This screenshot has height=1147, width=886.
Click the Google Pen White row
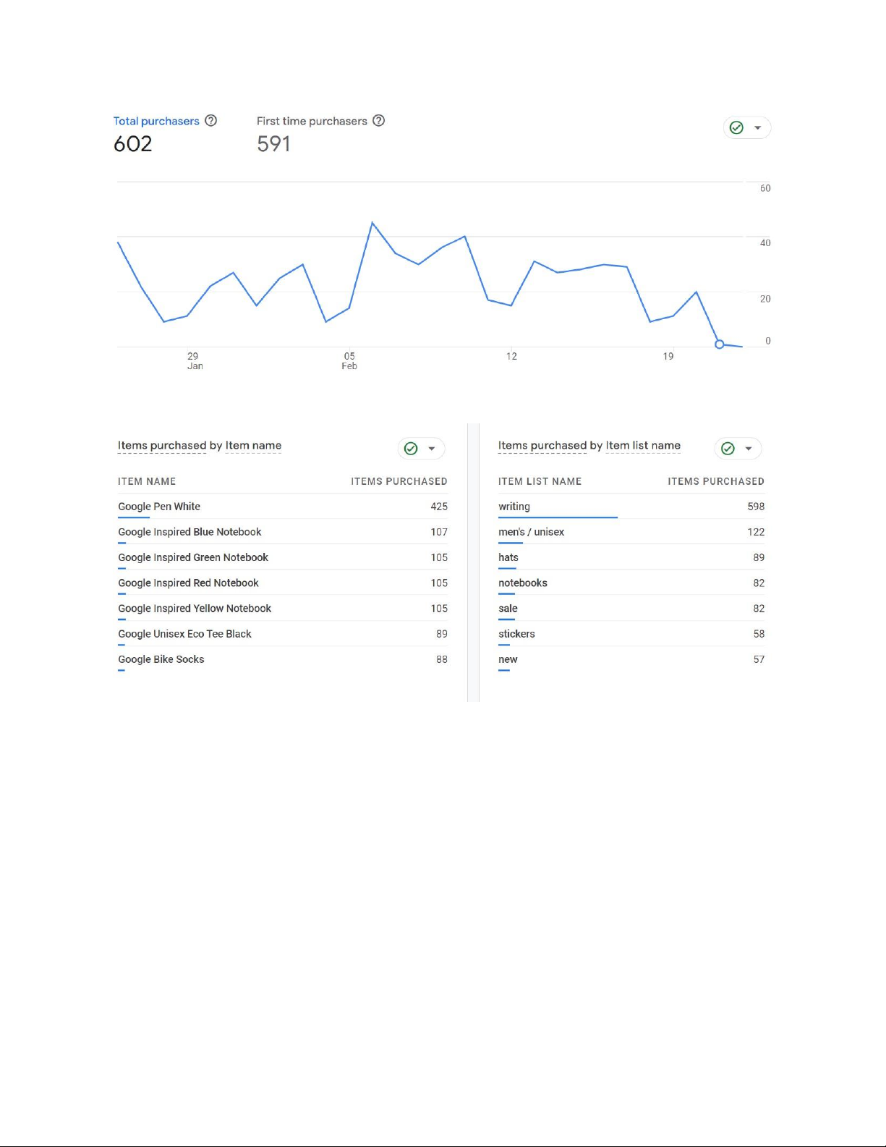click(283, 507)
